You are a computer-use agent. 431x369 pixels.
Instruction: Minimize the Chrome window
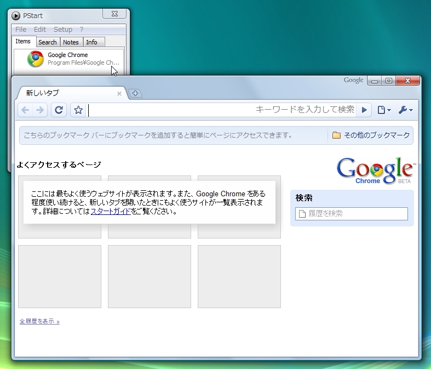375,81
